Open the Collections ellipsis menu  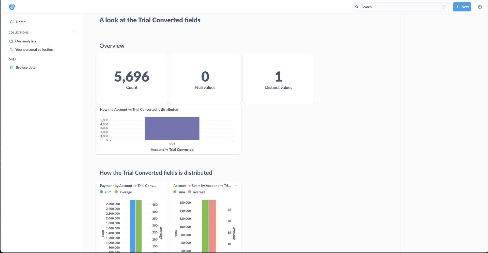point(75,32)
